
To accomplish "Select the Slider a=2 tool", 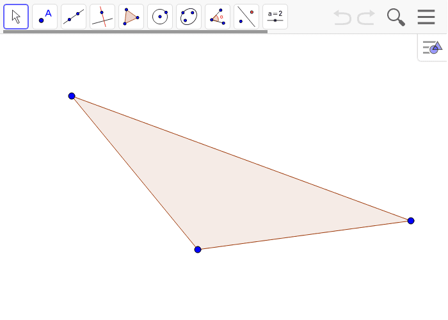I will pos(275,17).
